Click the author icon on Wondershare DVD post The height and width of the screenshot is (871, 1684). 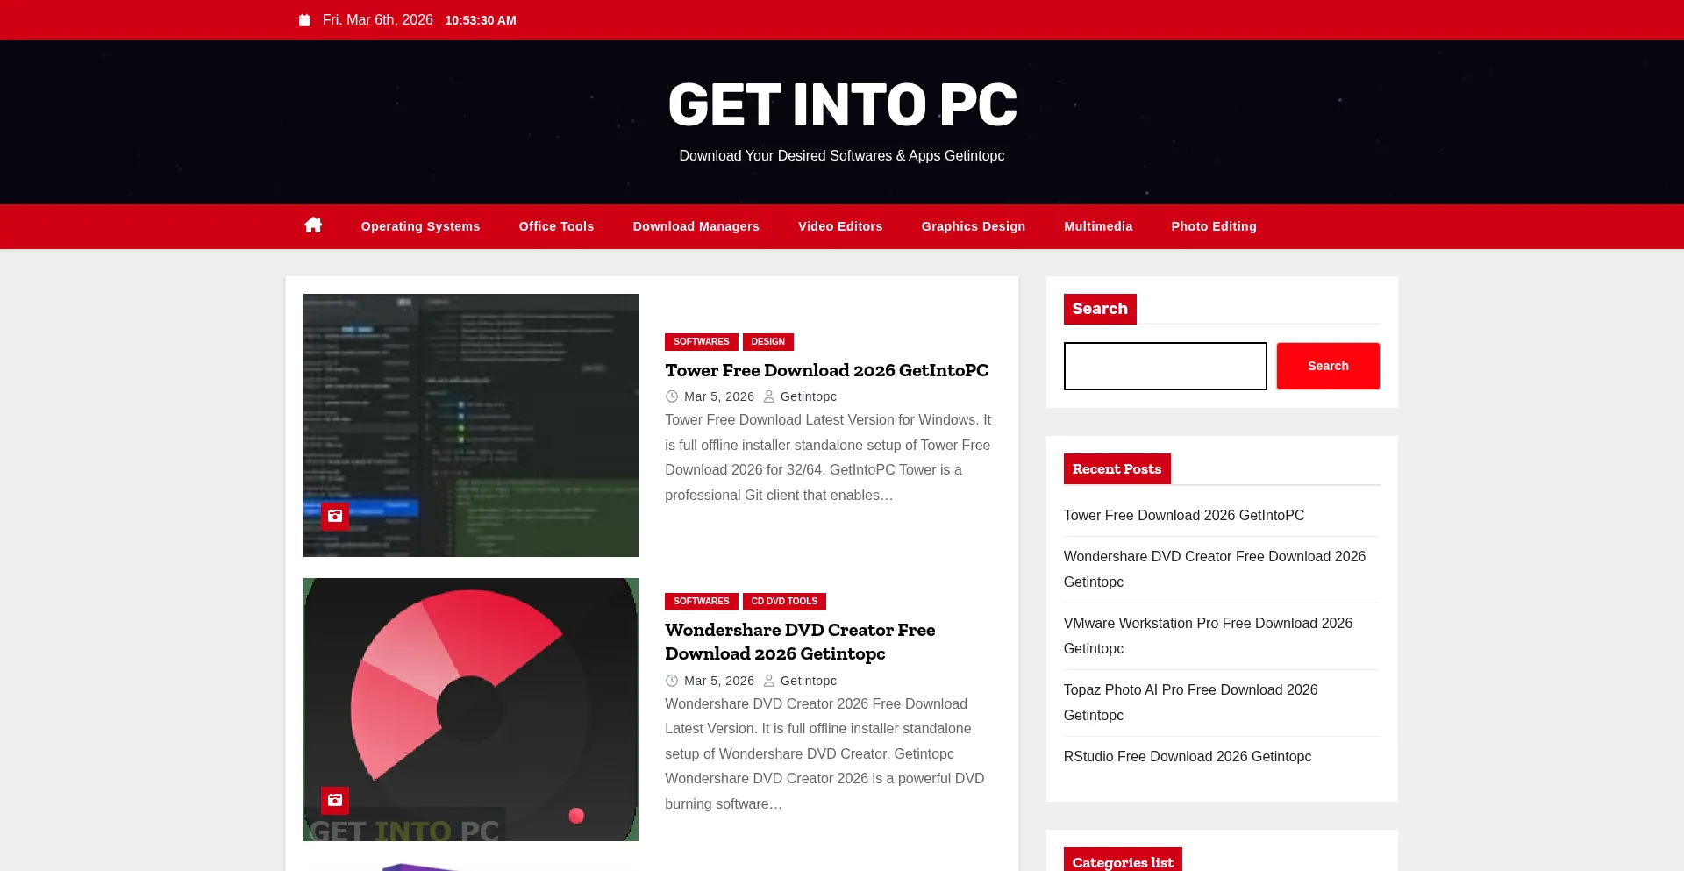click(769, 681)
